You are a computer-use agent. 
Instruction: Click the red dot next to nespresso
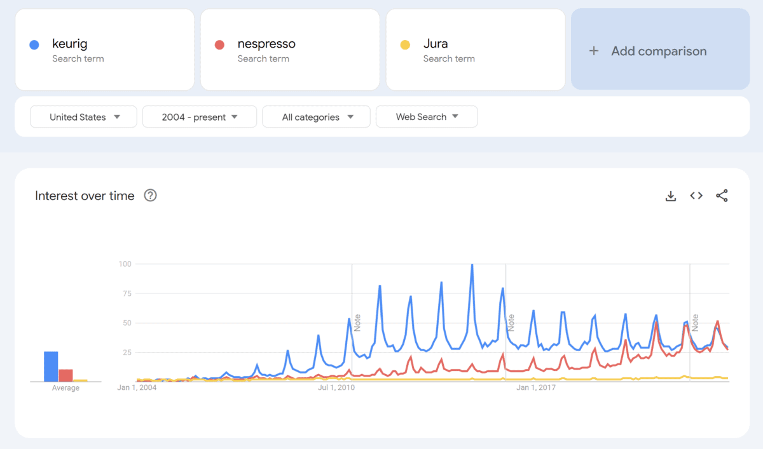pyautogui.click(x=219, y=44)
